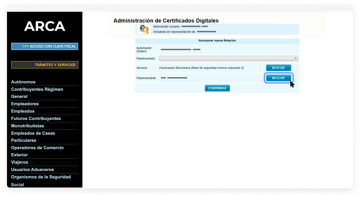Click the 'Representante' row label
This screenshot has height=198, width=360.
(146, 78)
